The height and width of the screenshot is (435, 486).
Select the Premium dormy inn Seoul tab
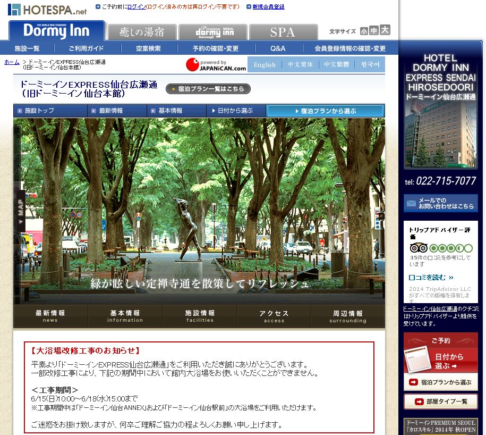click(213, 32)
